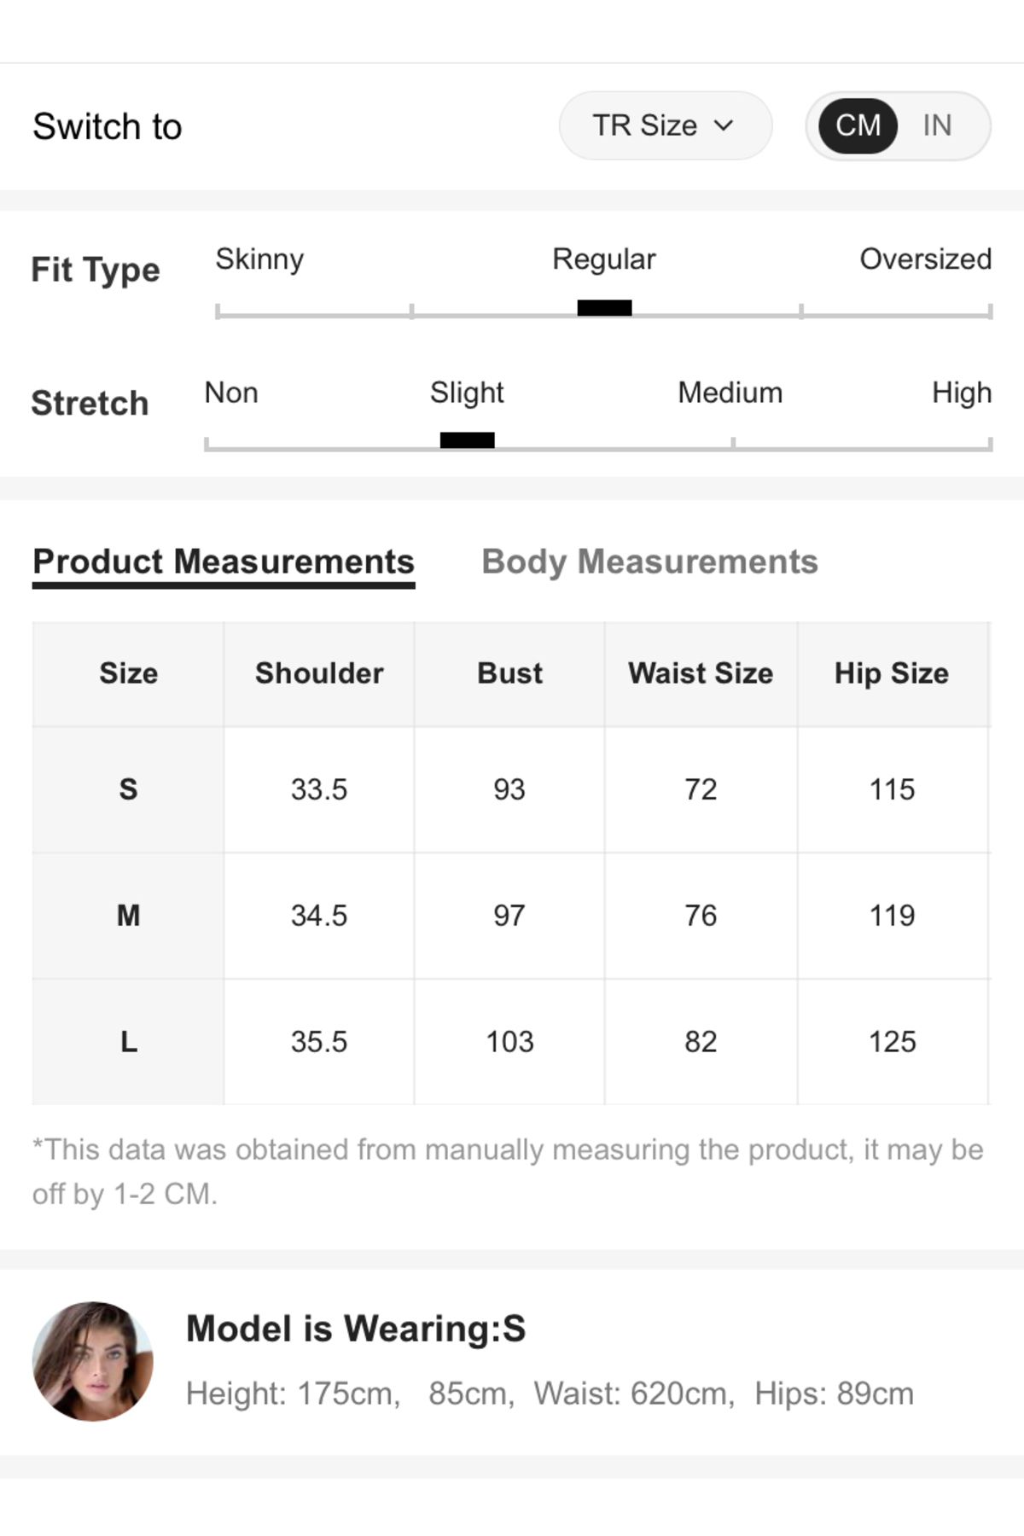Switch units to CM
Viewport: 1024px width, 1536px height.
[858, 125]
